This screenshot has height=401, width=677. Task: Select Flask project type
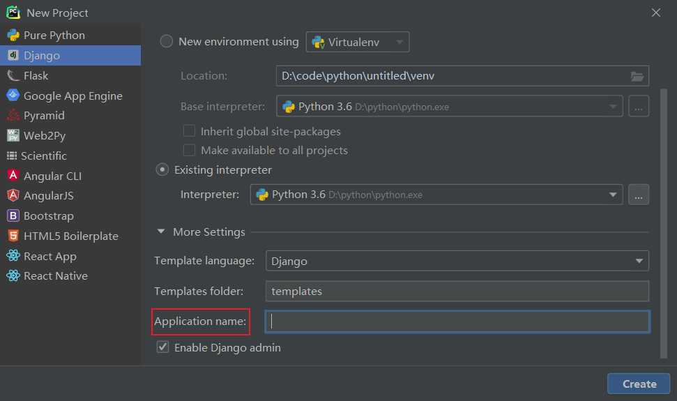point(70,75)
